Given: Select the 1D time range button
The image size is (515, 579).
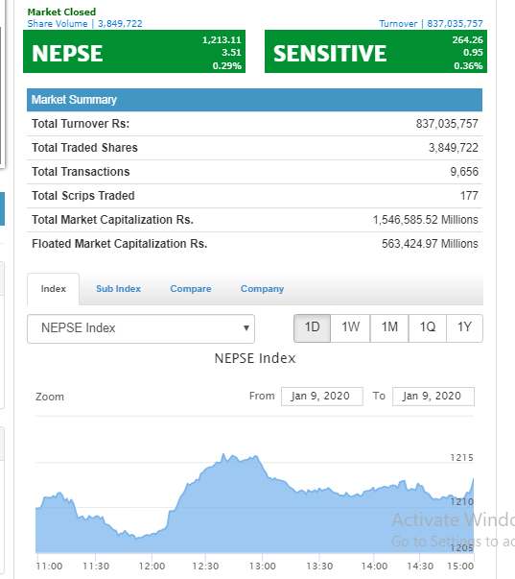Looking at the screenshot, I should 312,328.
